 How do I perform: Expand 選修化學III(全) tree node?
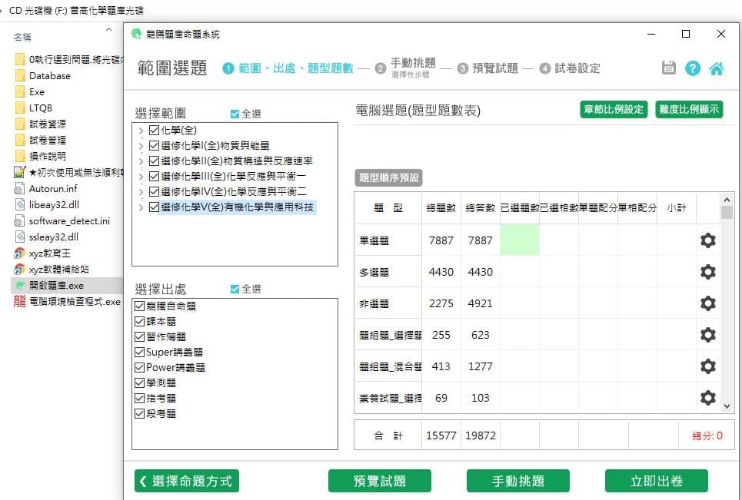point(141,177)
